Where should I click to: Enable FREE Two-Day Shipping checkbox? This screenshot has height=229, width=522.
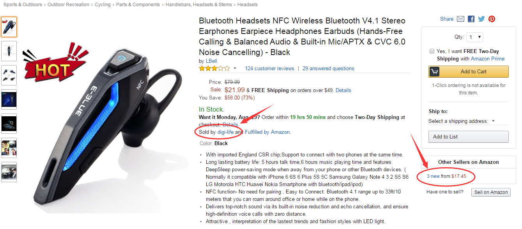point(432,51)
